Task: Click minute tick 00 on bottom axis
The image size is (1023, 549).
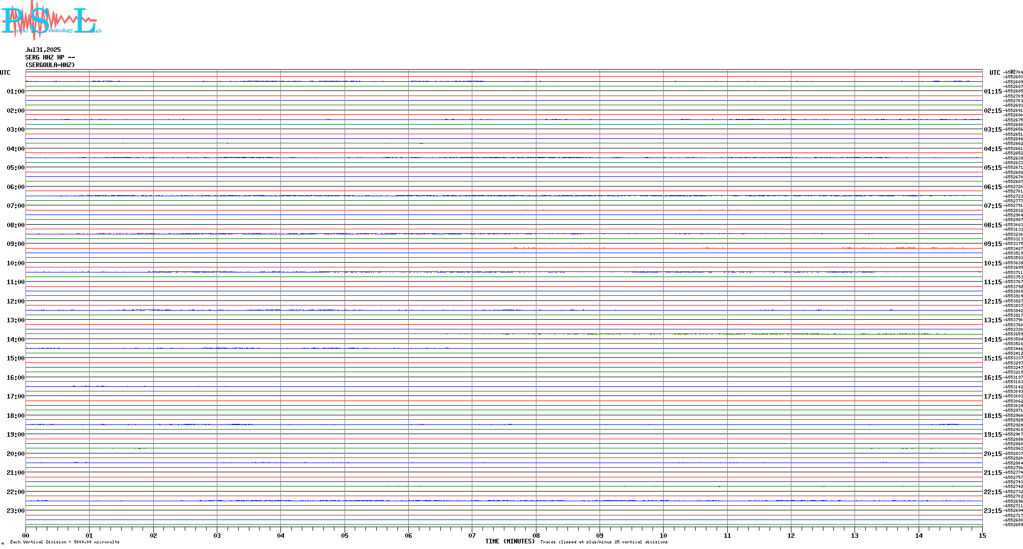Action: 25,535
